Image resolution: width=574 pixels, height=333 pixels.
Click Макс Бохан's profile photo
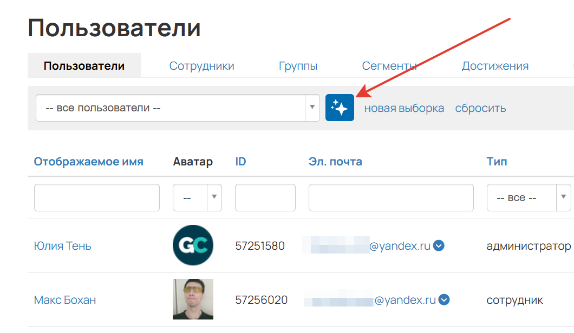point(193,299)
